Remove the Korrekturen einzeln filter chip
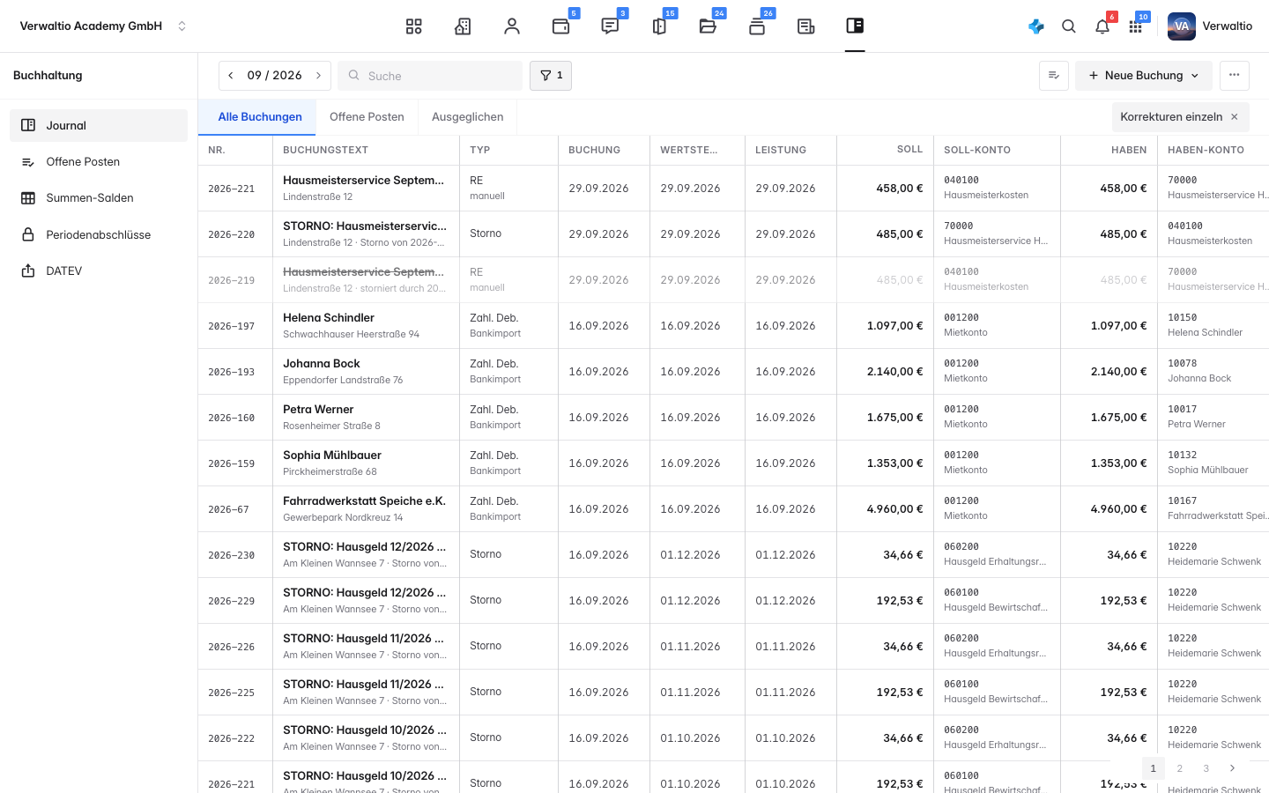 click(x=1235, y=117)
